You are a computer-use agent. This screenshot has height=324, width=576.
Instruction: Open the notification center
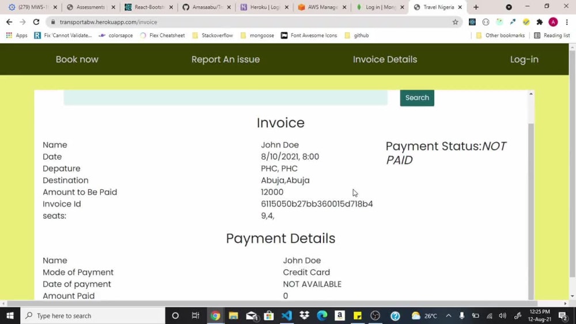[563, 315]
